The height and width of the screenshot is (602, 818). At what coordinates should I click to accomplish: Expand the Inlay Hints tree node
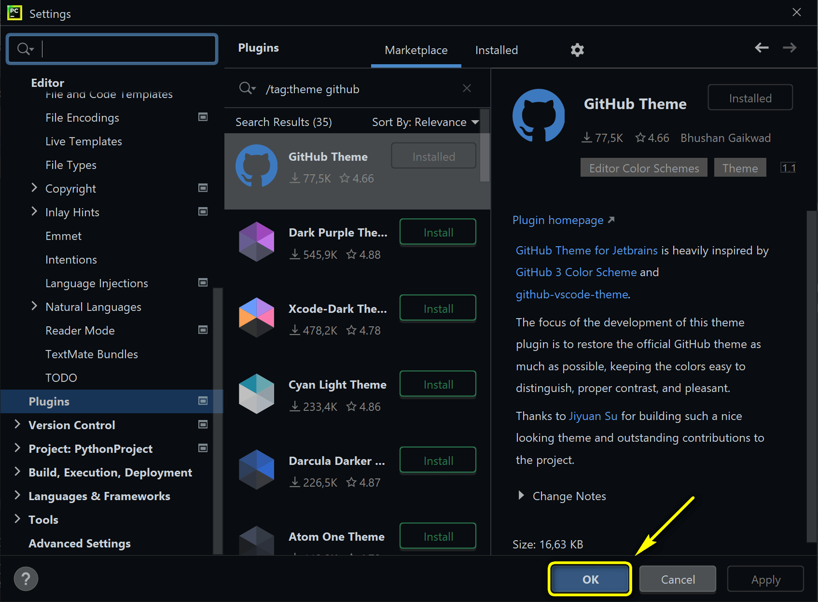[34, 211]
